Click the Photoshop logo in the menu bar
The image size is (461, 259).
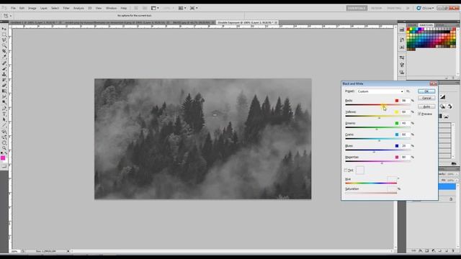pos(4,8)
